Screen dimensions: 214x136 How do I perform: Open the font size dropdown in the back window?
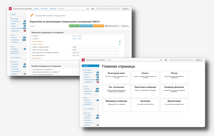point(88,9)
